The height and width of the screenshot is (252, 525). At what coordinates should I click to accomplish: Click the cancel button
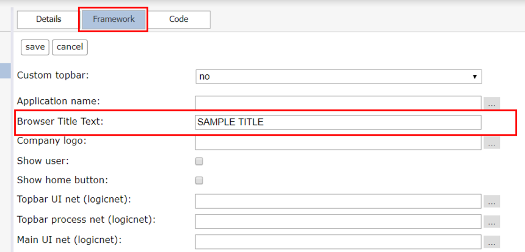click(70, 47)
